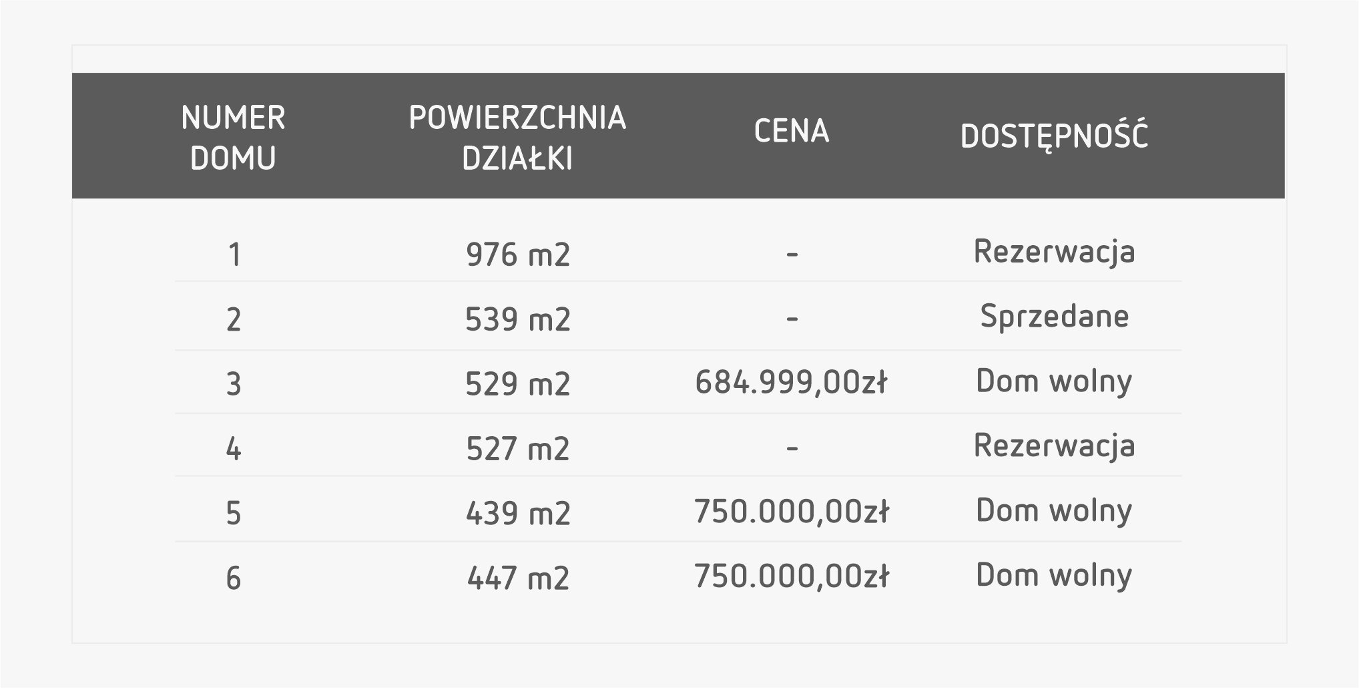The height and width of the screenshot is (688, 1359).
Task: Select the 447 m2 plot area cell
Action: [518, 578]
